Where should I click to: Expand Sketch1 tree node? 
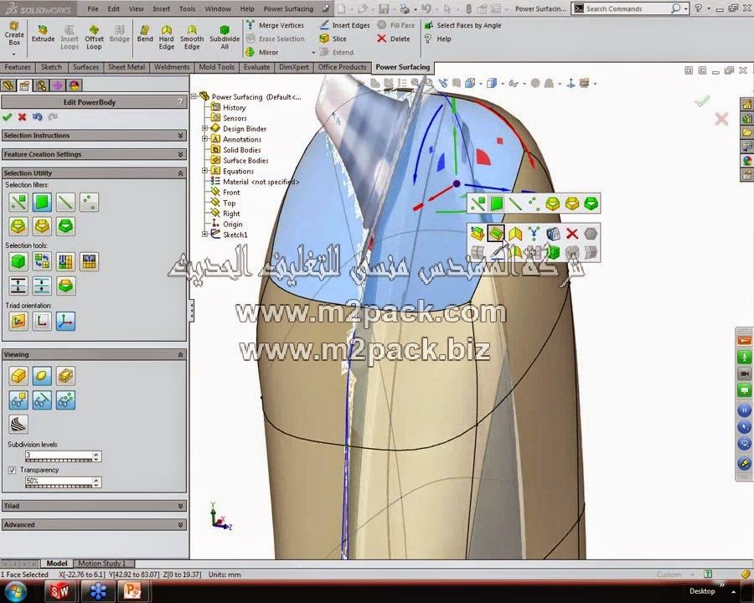point(205,234)
